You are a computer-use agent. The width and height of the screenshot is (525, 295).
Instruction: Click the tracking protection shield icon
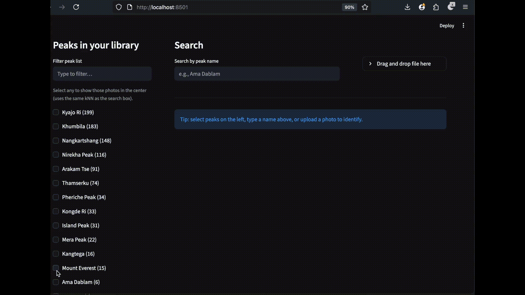[119, 7]
